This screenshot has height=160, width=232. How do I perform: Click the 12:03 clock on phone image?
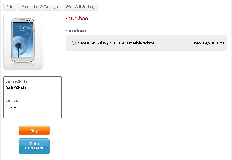coord(22,28)
